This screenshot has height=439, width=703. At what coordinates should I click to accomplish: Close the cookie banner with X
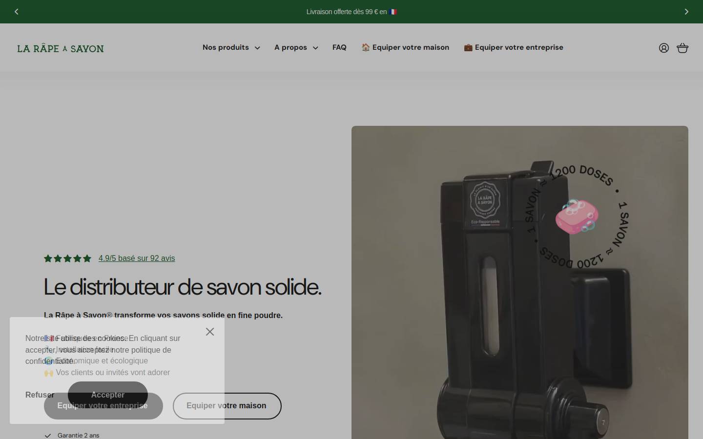click(210, 332)
